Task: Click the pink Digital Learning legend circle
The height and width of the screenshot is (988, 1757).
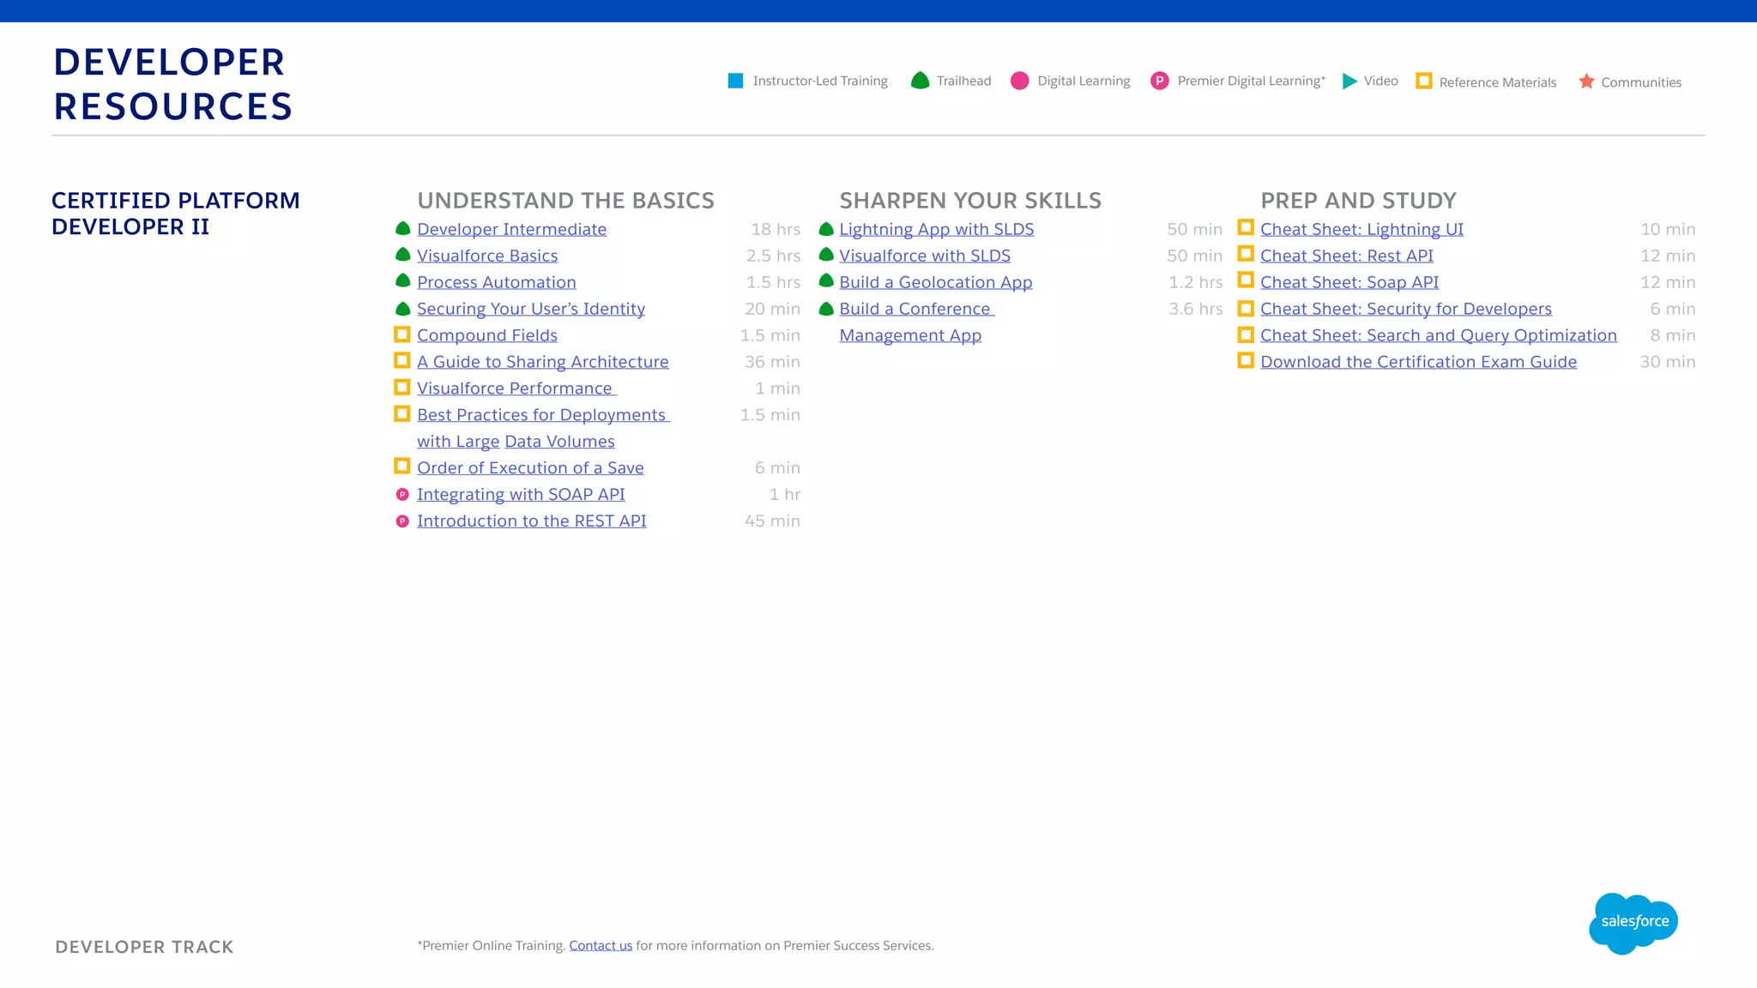Action: click(x=1019, y=81)
